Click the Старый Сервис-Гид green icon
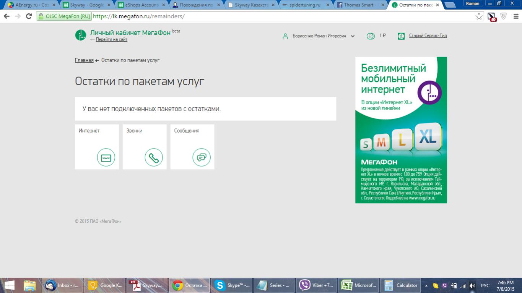 point(401,36)
